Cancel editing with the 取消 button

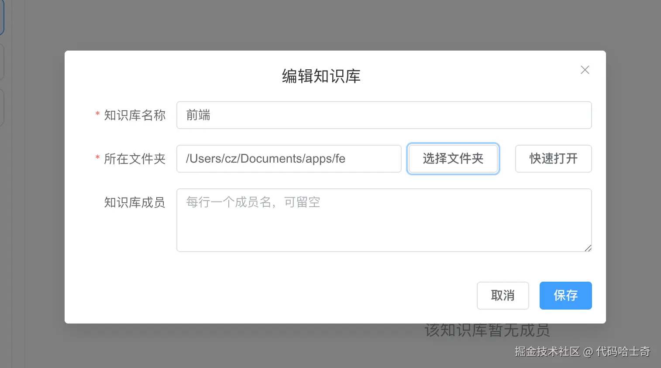pos(503,296)
